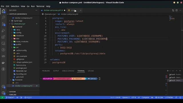
Task: Open the Manage gear icon
Action: (x=3, y=93)
